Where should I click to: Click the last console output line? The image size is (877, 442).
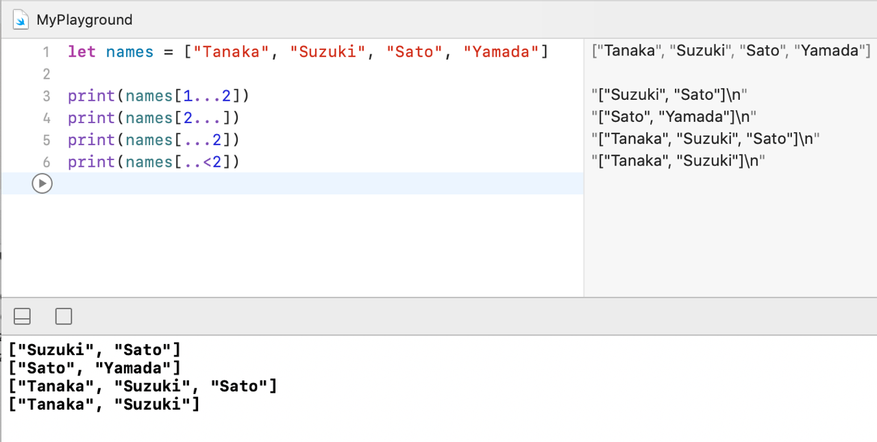tap(103, 404)
